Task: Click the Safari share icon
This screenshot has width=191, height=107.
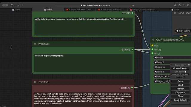Action: (x=179, y=5)
